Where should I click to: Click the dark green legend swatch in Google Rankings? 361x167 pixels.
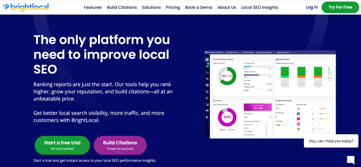(x=329, y=68)
